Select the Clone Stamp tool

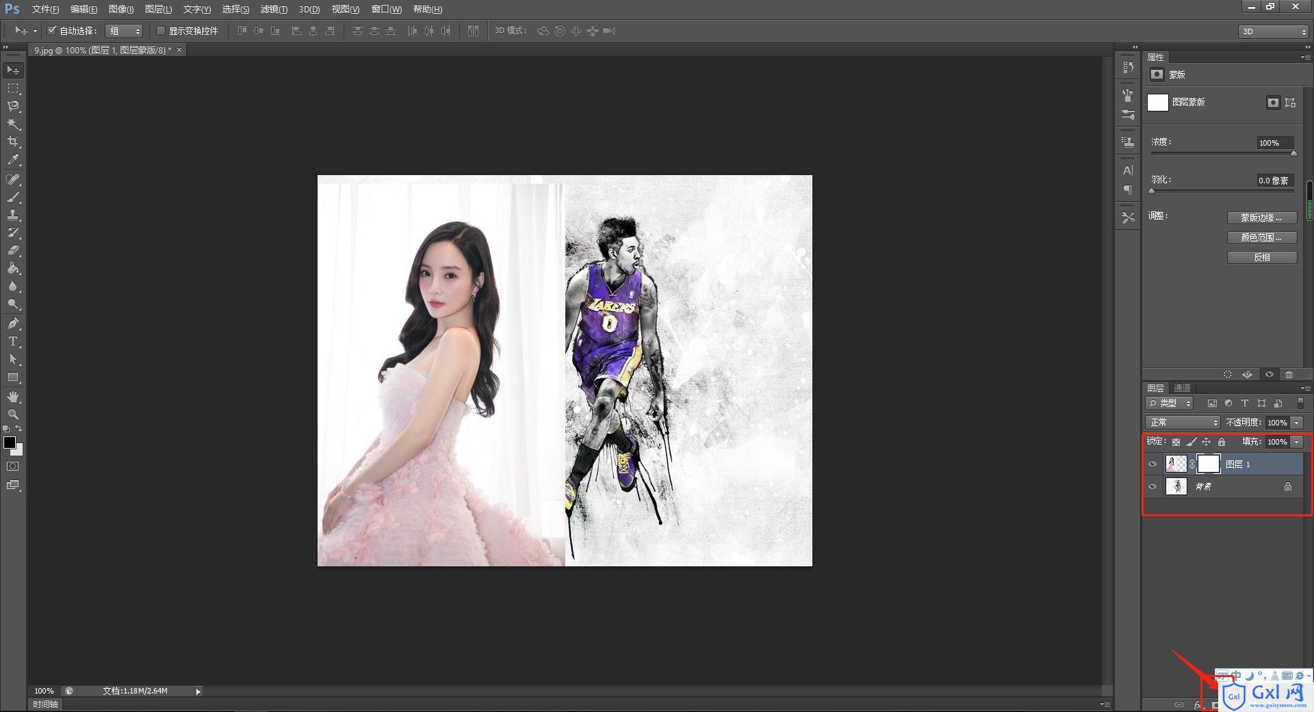[13, 215]
